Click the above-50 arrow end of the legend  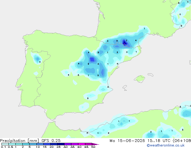pyautogui.click(x=95, y=144)
